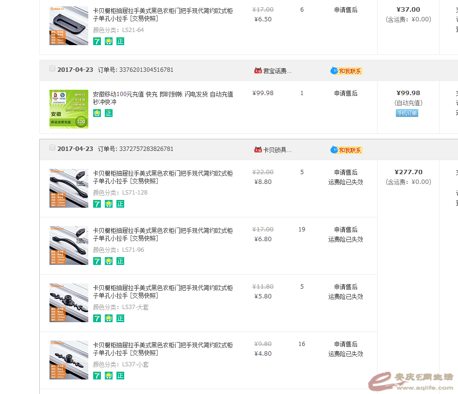This screenshot has width=458, height=394.
Task: Tick the checkbox for order 3372757283826781
Action: coord(52,148)
